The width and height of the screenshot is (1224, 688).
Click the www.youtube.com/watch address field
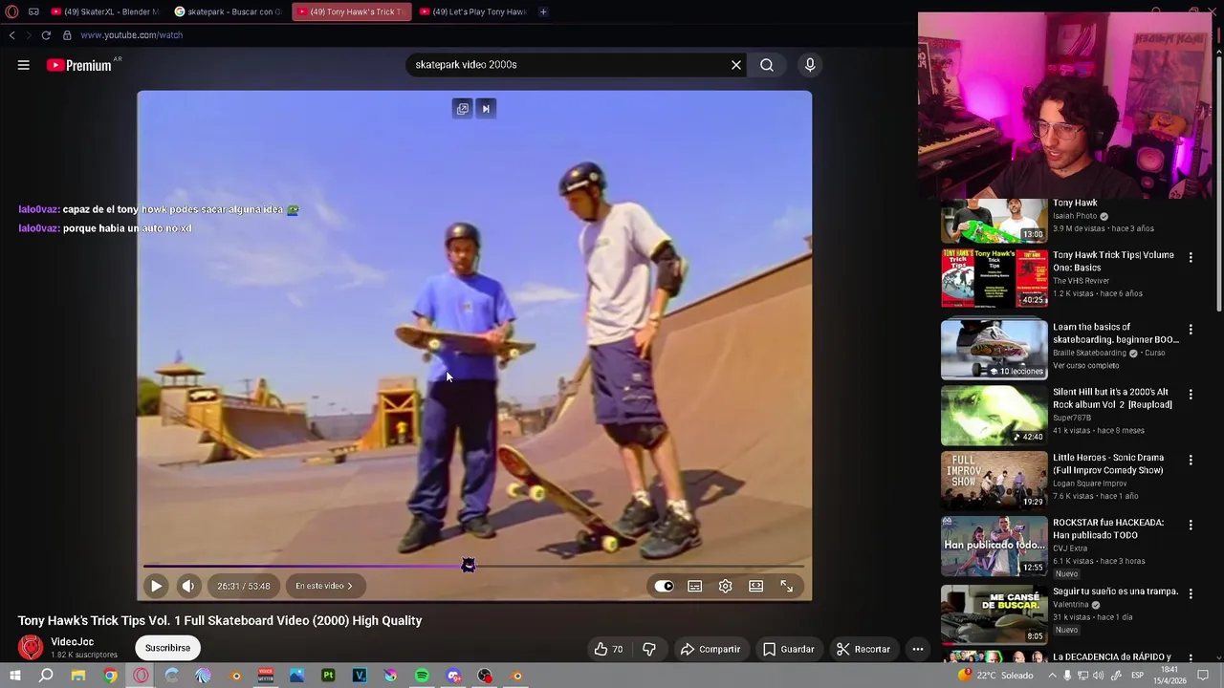click(132, 35)
